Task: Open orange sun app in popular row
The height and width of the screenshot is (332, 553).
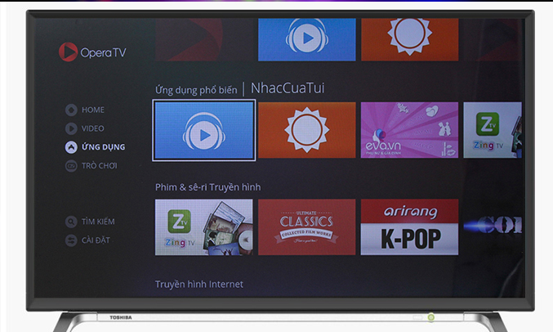Action: click(x=307, y=131)
